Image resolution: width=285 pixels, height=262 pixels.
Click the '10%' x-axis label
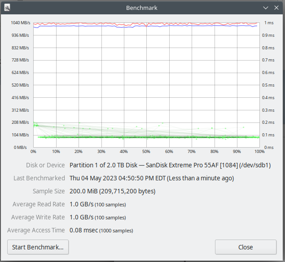tap(56, 152)
